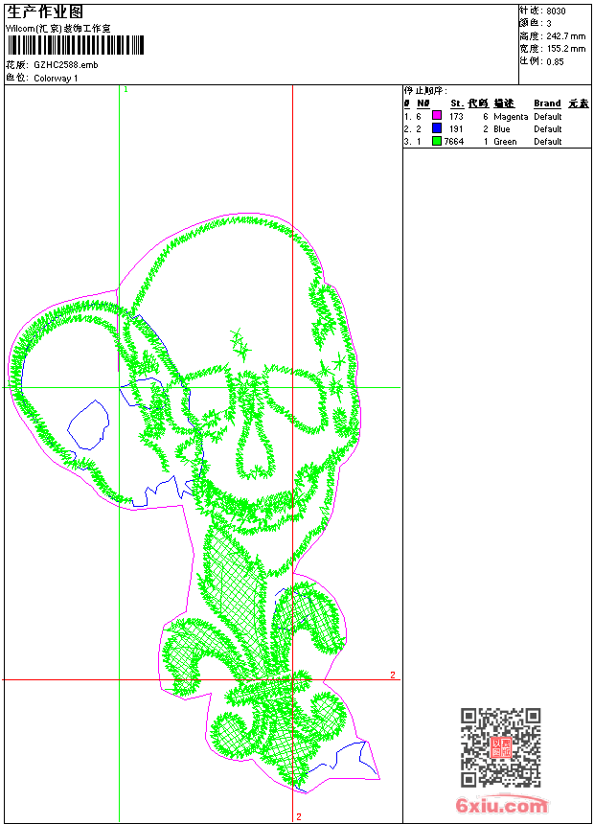Select the Green color swatch
This screenshot has width=594, height=824.
point(437,142)
